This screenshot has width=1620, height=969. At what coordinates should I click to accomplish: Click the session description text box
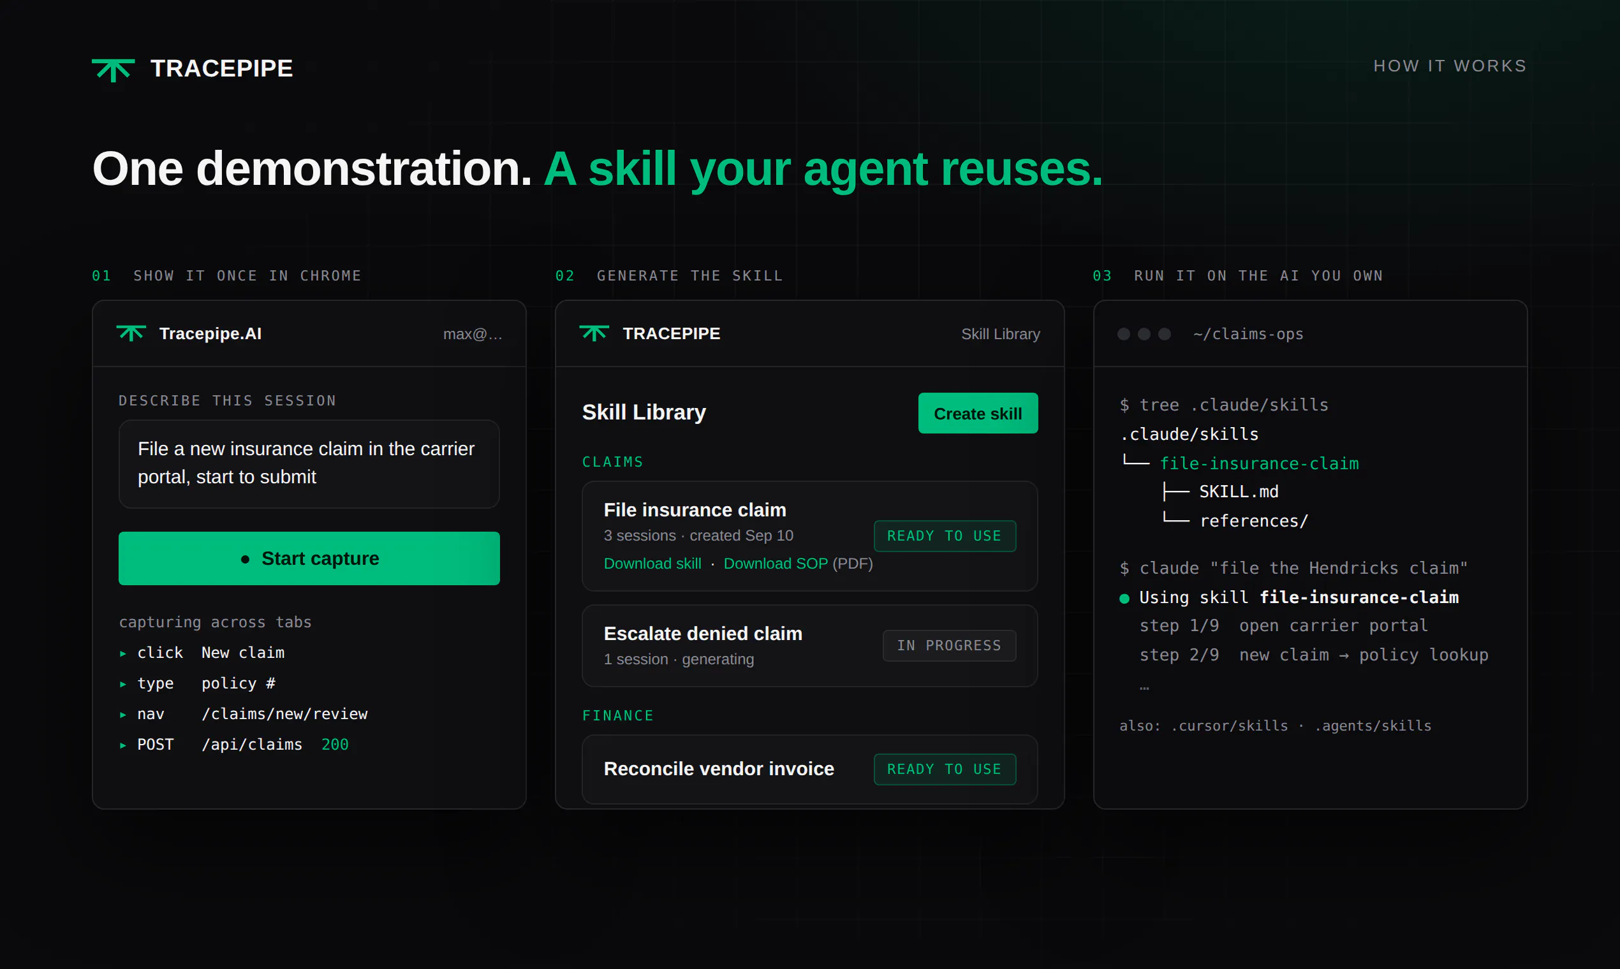pyautogui.click(x=309, y=463)
